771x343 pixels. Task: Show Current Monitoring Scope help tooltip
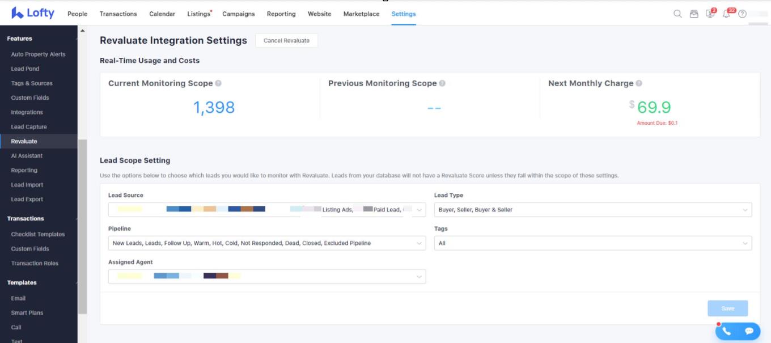click(x=218, y=83)
